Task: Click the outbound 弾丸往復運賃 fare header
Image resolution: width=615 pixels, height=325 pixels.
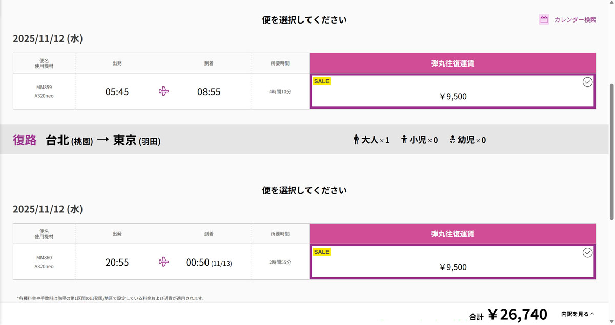Action: tap(453, 63)
